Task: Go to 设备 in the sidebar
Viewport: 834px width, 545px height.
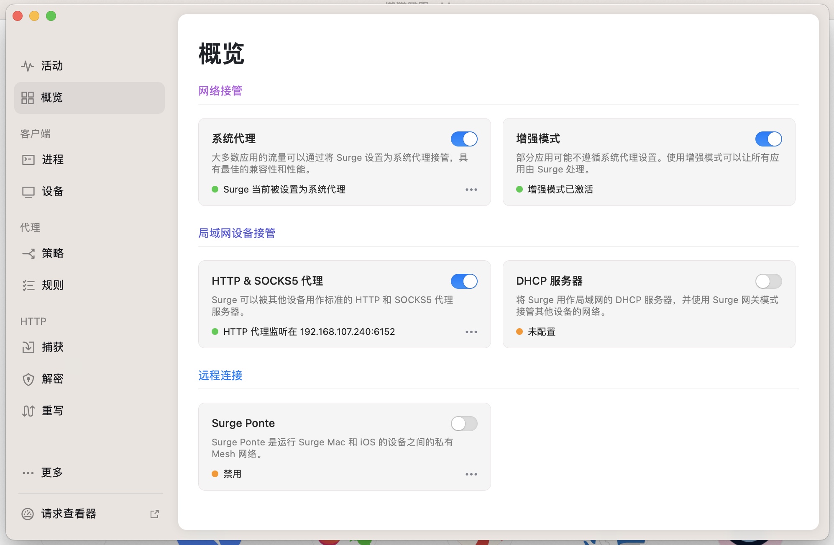Action: 90,191
